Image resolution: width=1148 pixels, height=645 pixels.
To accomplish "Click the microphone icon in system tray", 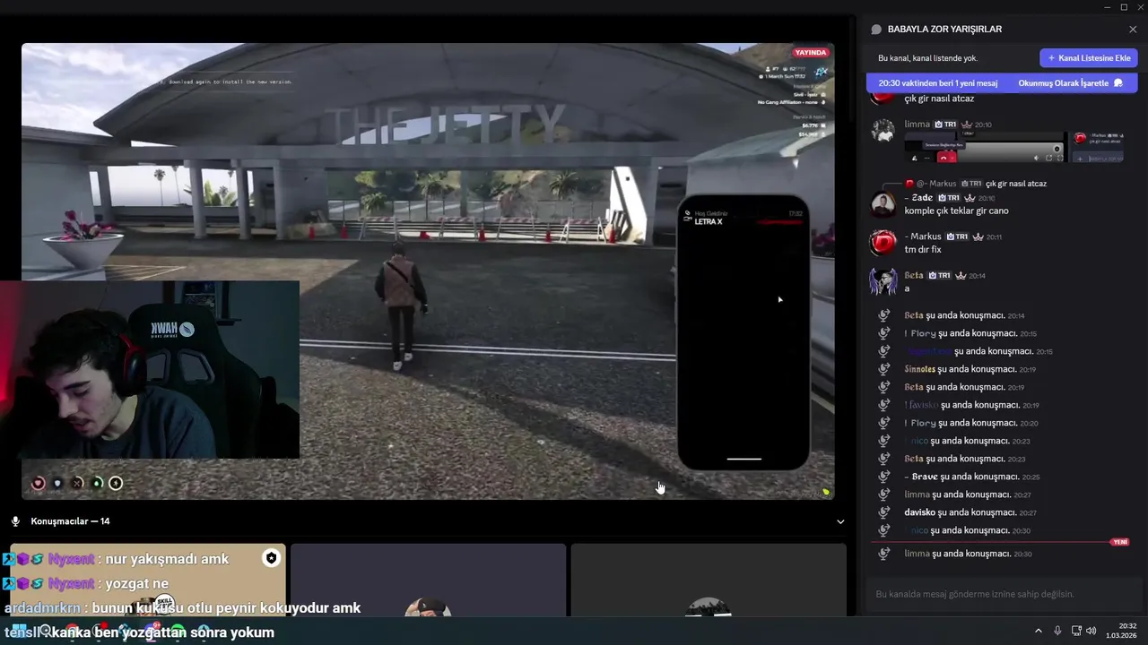I will pos(1057,631).
